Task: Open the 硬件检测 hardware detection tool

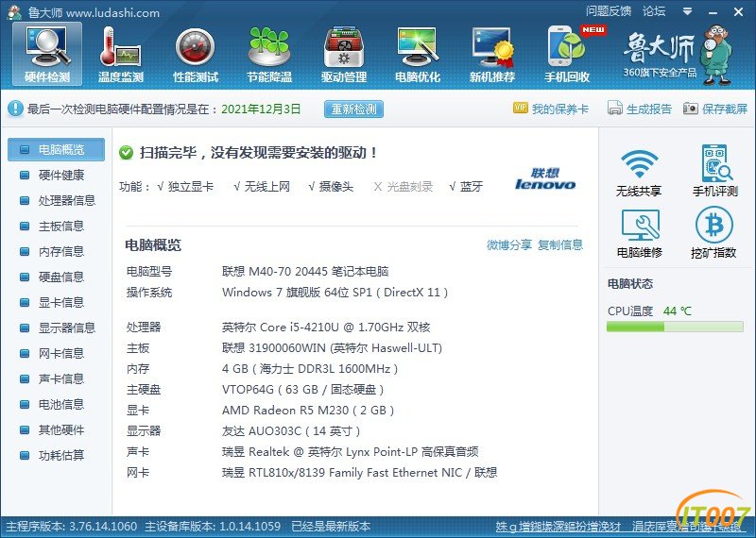Action: pos(47,54)
